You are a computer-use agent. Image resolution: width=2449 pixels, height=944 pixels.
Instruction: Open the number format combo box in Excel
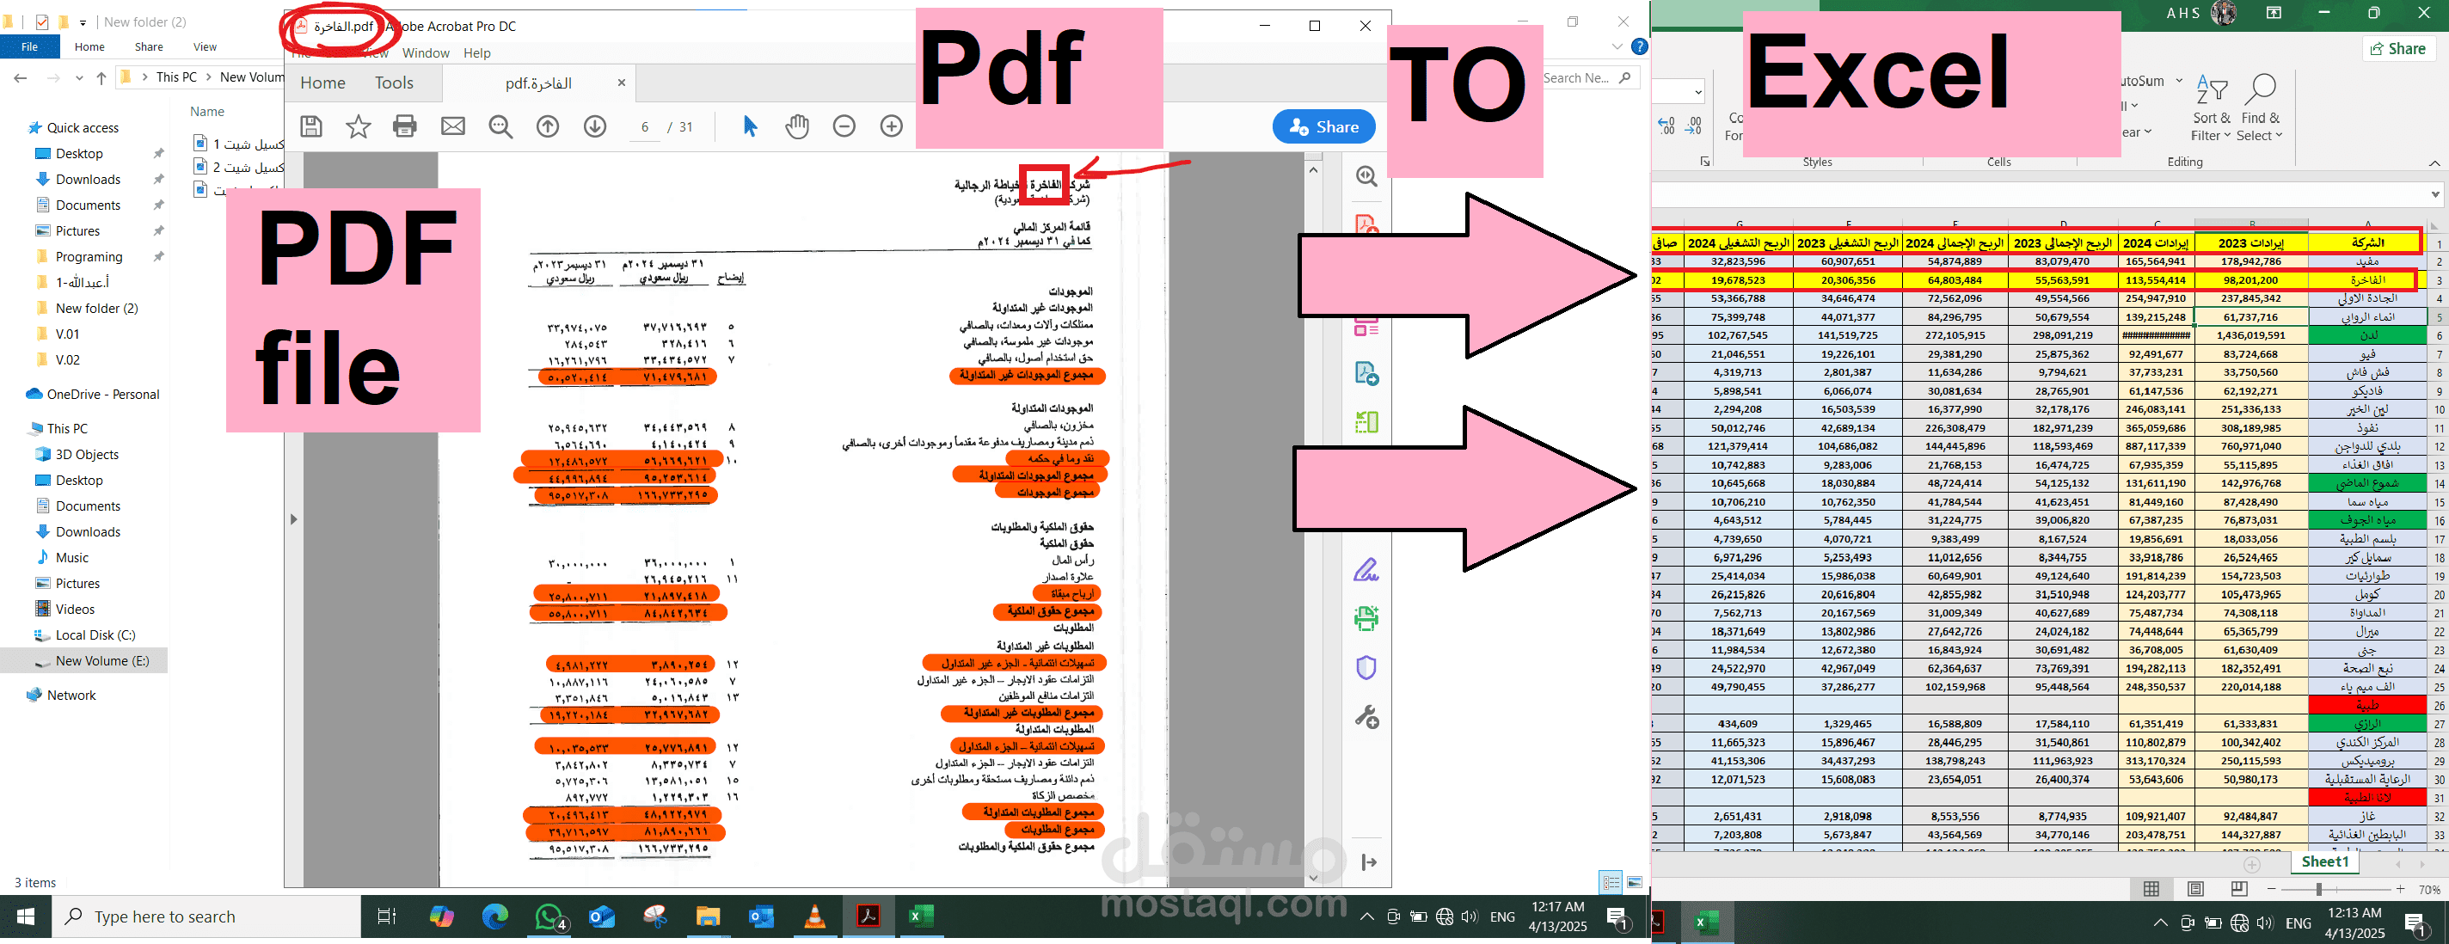point(1678,91)
